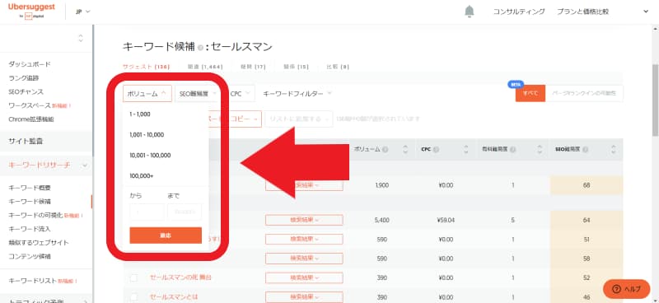Open the キーワードフィルター dropdown
659x303 pixels.
[297, 94]
